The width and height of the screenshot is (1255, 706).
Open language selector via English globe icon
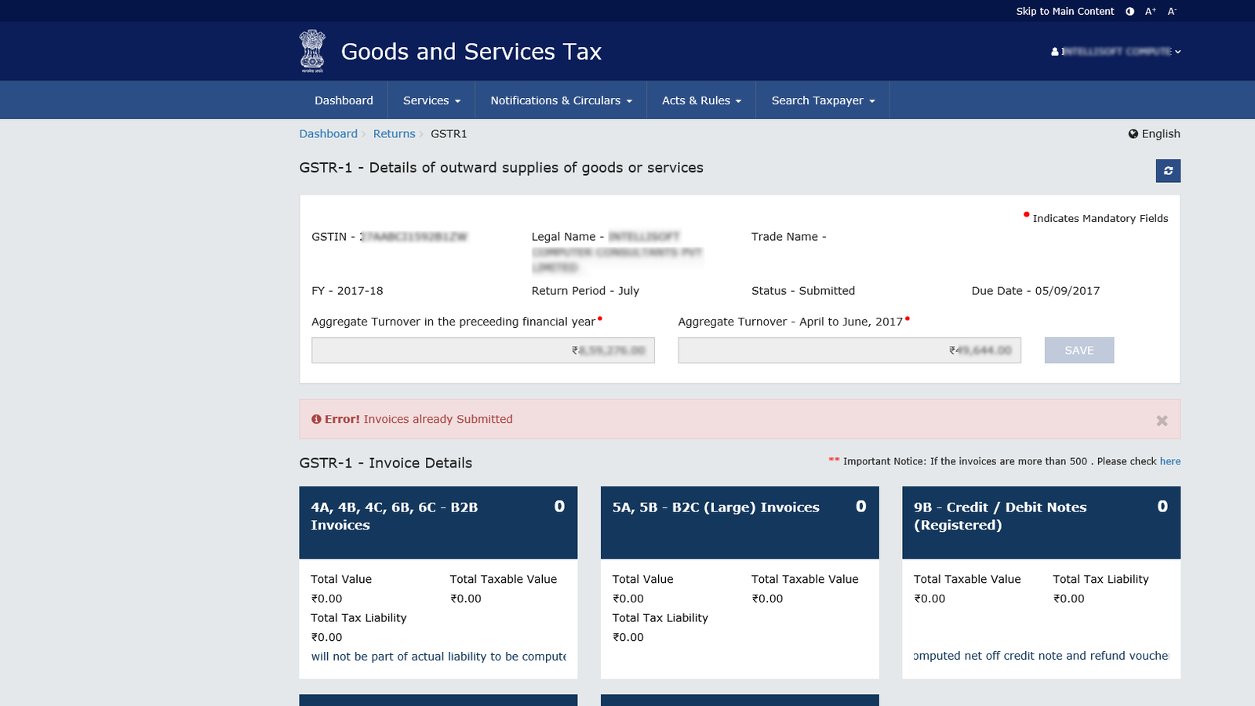(x=1133, y=133)
